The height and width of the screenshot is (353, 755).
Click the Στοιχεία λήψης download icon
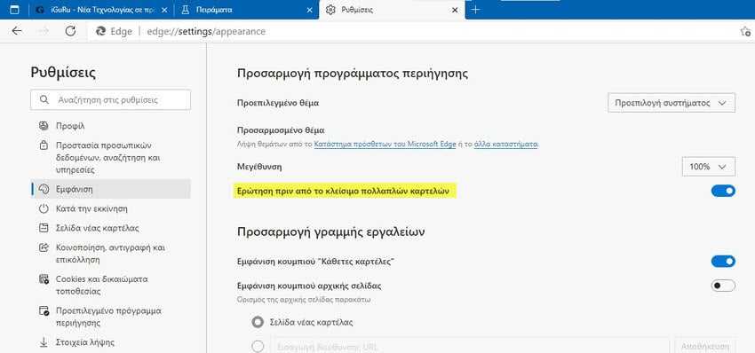point(44,342)
